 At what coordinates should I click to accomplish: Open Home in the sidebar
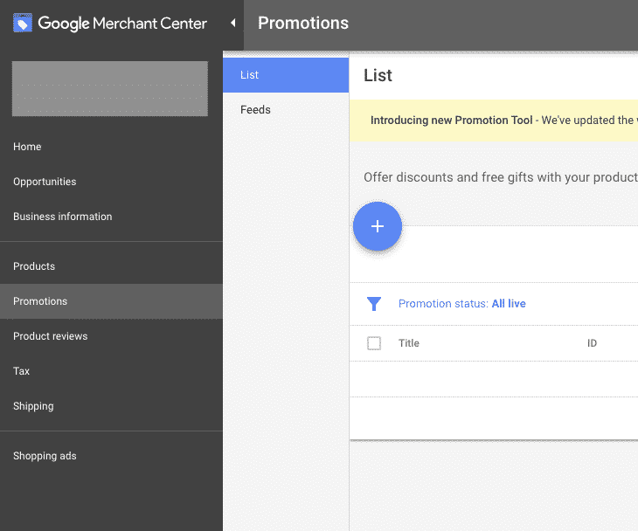(111, 147)
